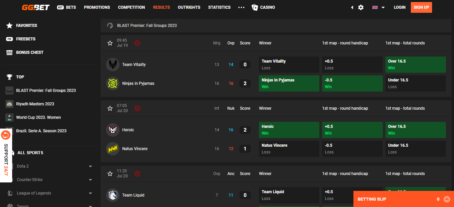Click the Freebets FB icon
Viewport: 454px width, 207px height.
click(x=9, y=39)
